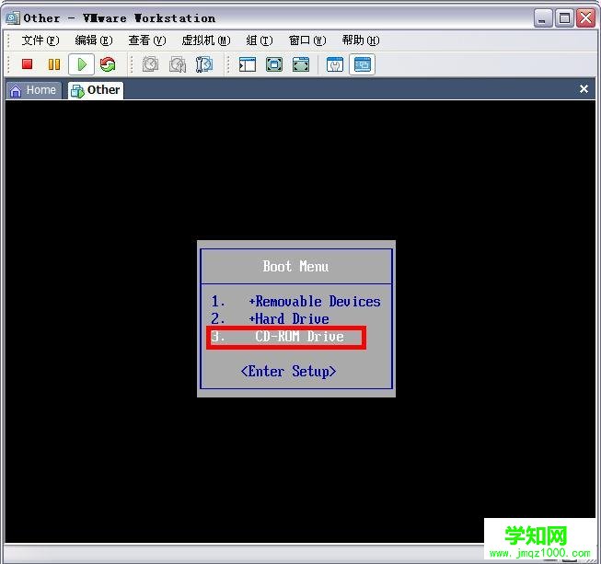Open the 窗口(W) menu
The width and height of the screenshot is (601, 564).
[x=307, y=40]
